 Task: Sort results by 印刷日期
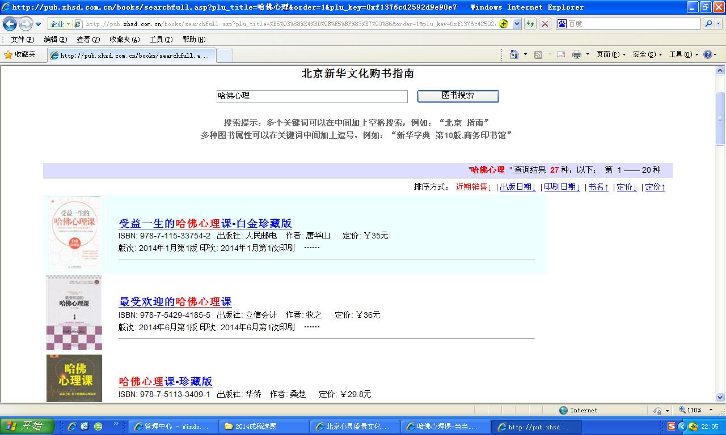pos(562,187)
